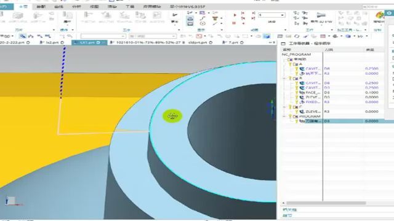Select the NC_PROGRAM root node
This screenshot has width=394, height=221.
(x=296, y=55)
